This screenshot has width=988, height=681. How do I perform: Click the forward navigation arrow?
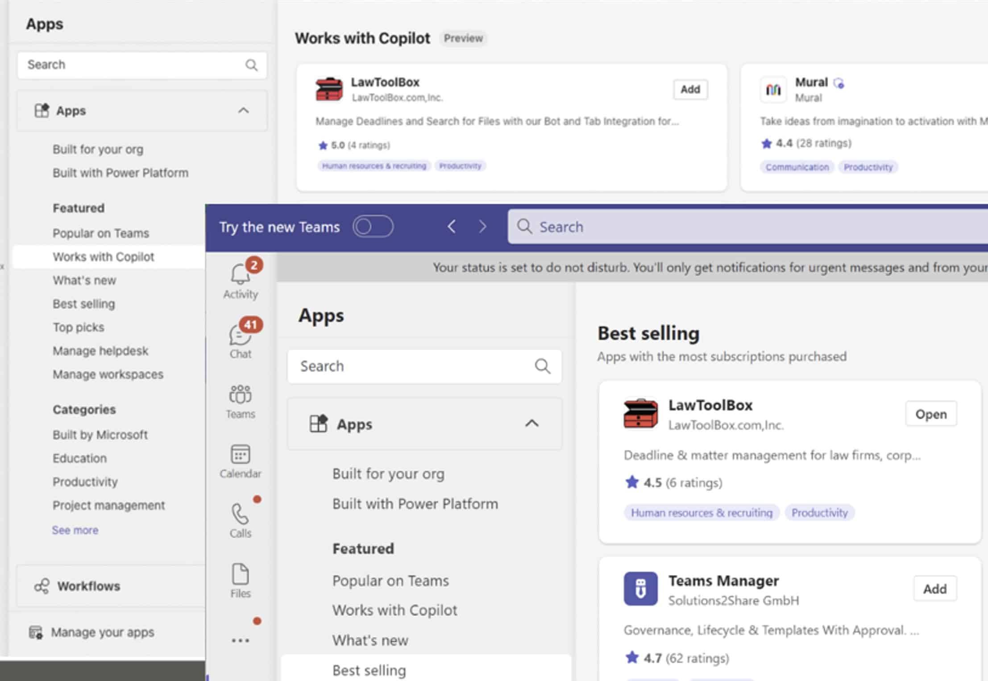coord(482,227)
